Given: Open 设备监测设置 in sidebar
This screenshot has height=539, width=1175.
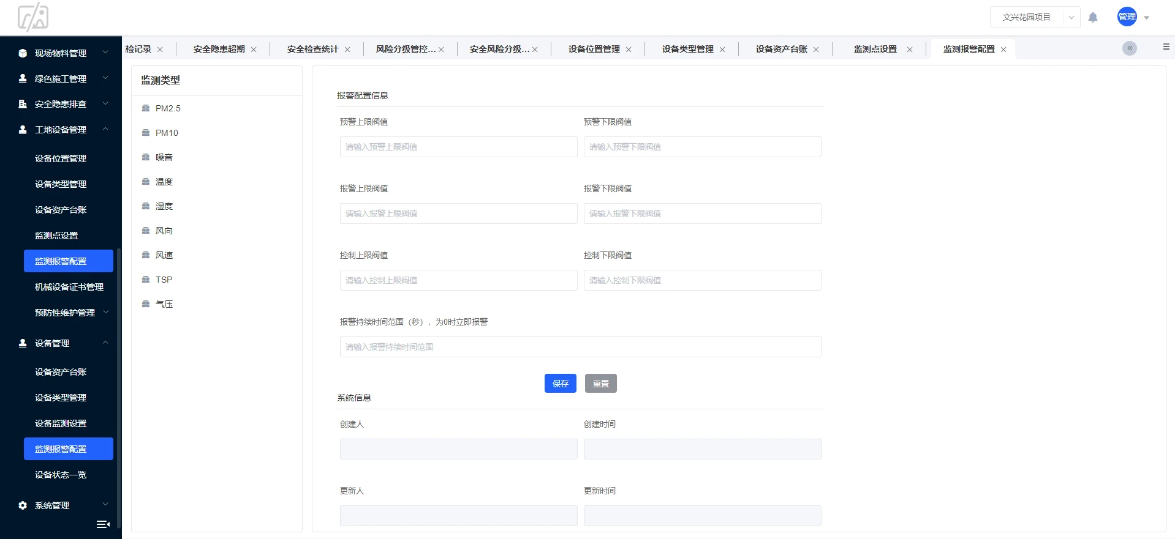Looking at the screenshot, I should point(61,423).
